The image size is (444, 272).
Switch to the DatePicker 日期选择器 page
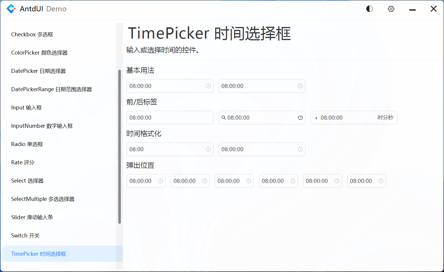(x=38, y=71)
